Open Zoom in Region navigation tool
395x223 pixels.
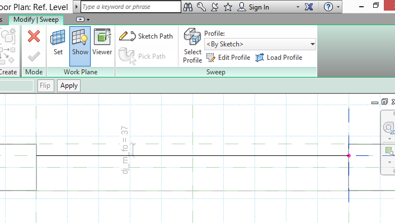[x=389, y=151]
